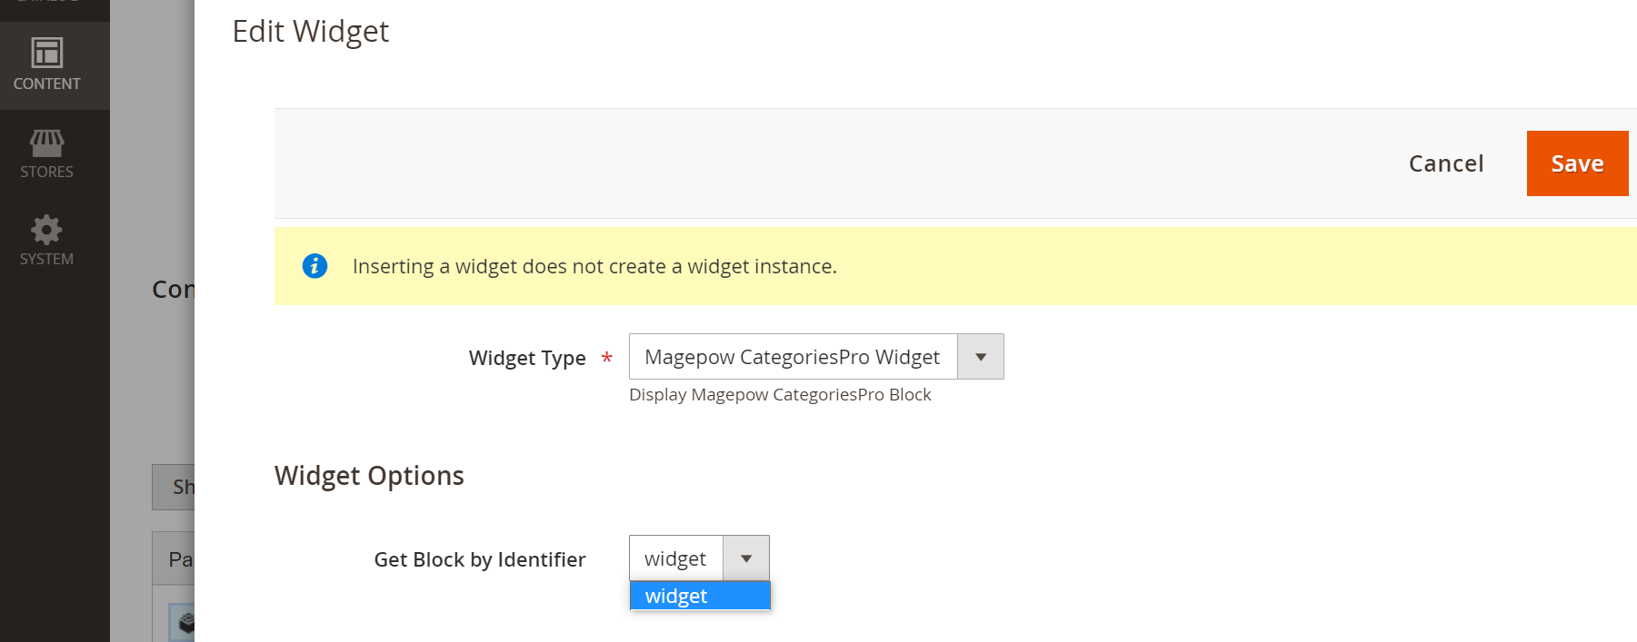Click the Get Block by Identifier label

(479, 559)
